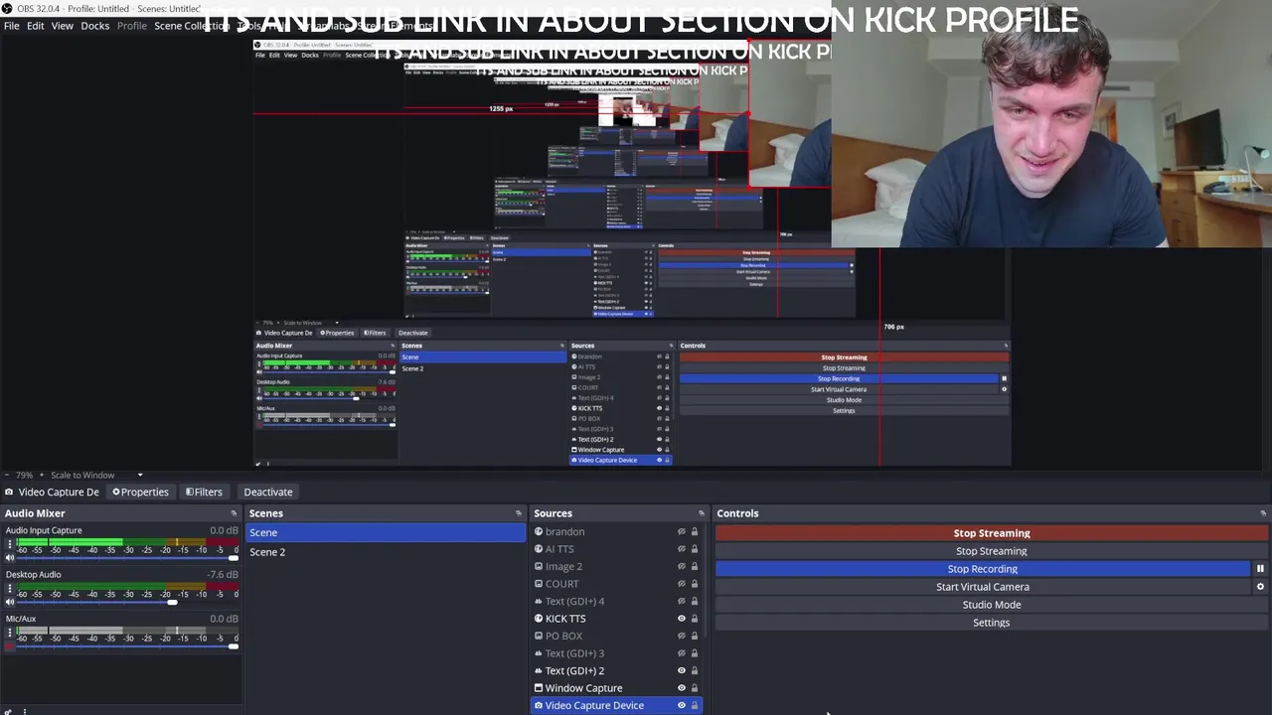Enable Studio Mode
Screen dimensions: 1272x715
click(x=992, y=605)
